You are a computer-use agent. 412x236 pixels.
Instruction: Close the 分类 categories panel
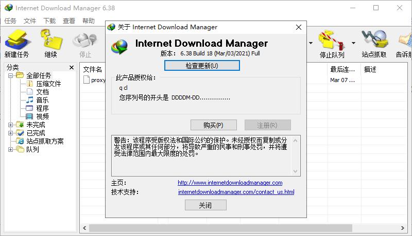point(72,68)
